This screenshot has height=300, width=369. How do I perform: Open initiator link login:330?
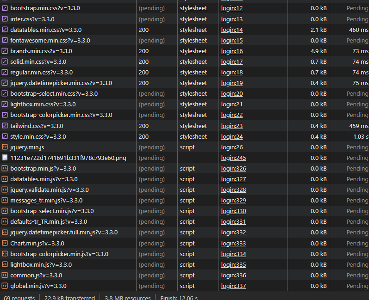tap(233, 211)
